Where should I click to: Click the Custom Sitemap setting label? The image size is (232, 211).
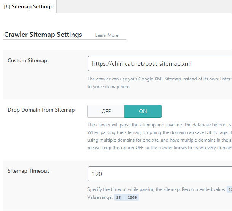click(27, 60)
